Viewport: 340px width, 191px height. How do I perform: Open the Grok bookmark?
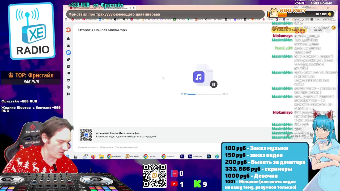[228, 19]
